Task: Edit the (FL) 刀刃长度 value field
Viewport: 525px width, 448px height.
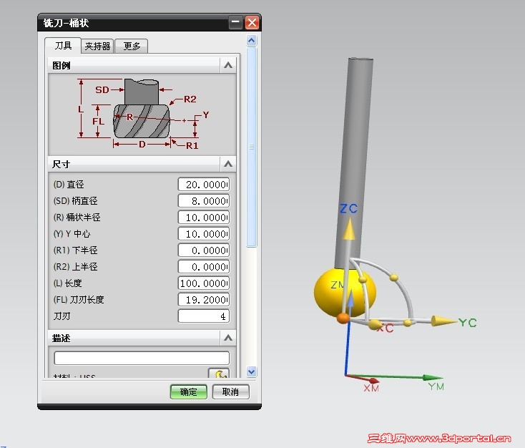Action: point(204,299)
